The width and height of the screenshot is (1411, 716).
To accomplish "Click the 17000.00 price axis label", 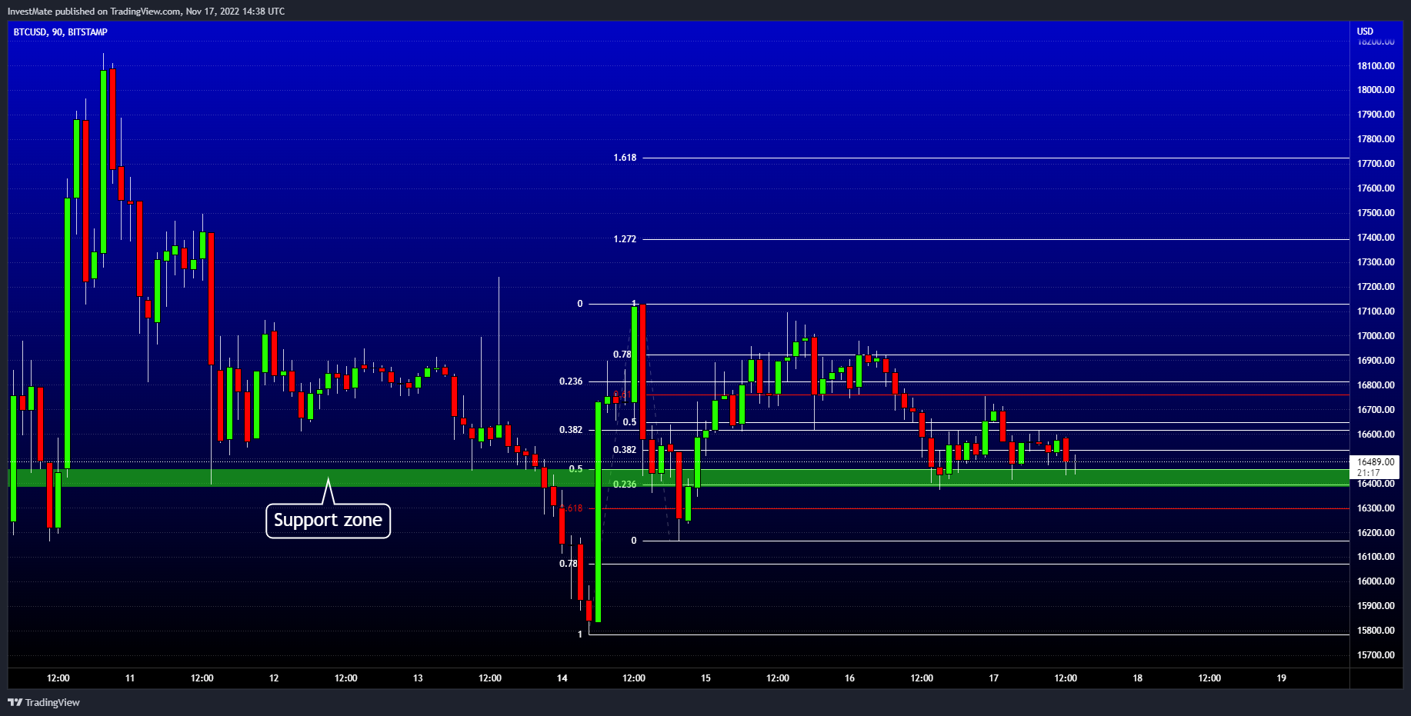I will pyautogui.click(x=1376, y=336).
